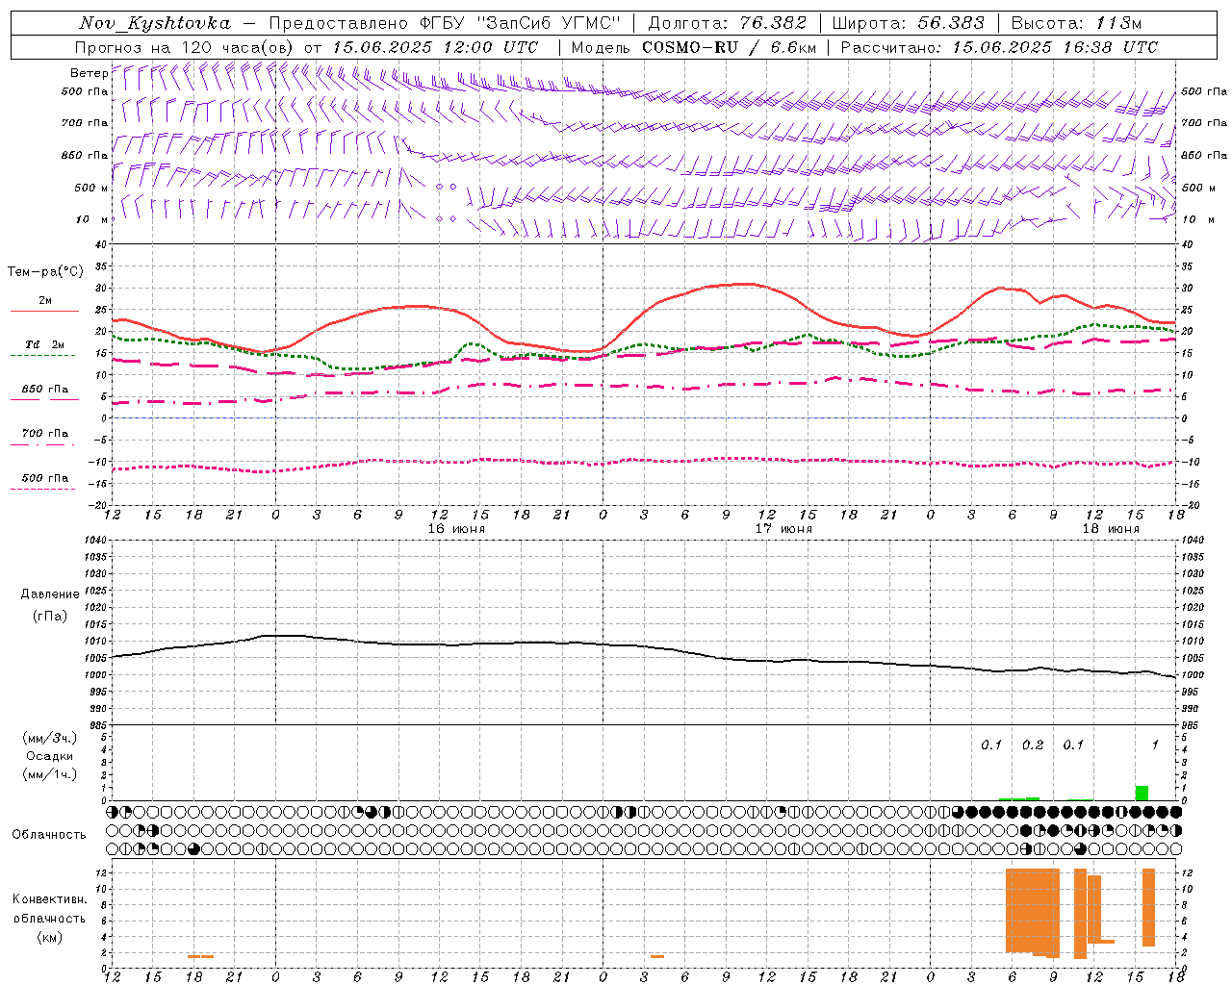This screenshot has width=1232, height=985.
Task: Click the '(мм/3ч.)' precipitation unit label
Action: (50, 738)
